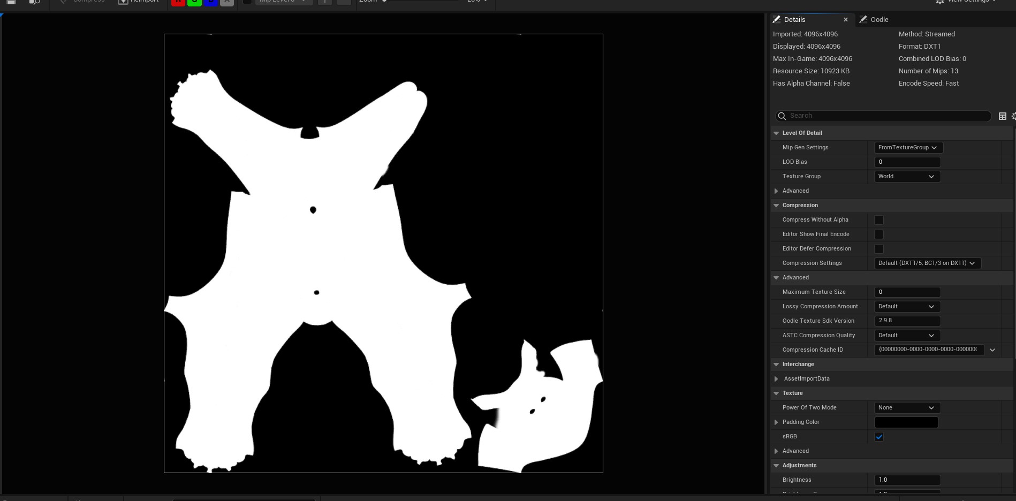Open the Compression Settings dropdown
The width and height of the screenshot is (1016, 501).
tap(927, 263)
